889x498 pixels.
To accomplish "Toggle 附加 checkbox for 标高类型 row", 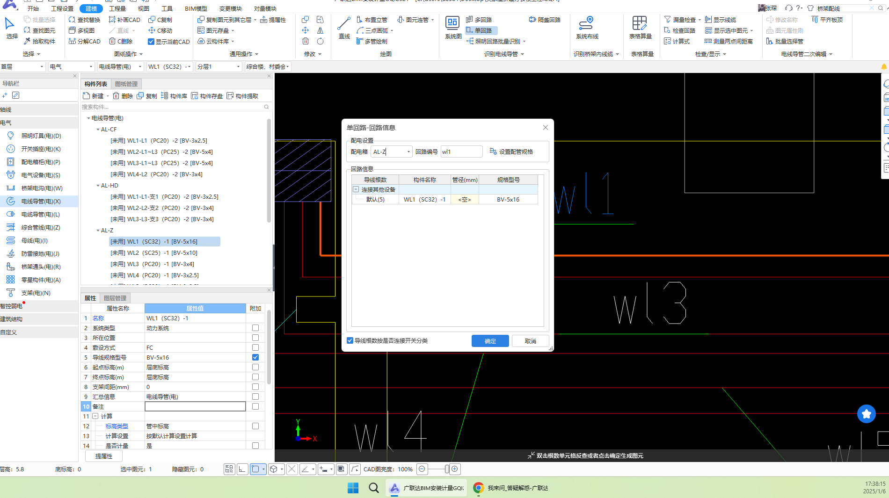I will point(255,426).
